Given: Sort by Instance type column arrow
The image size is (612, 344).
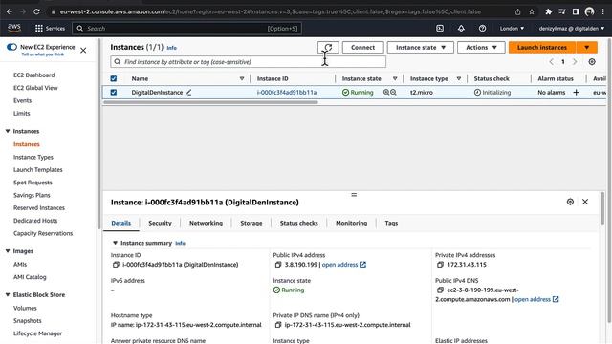Looking at the screenshot, I should click(x=459, y=78).
